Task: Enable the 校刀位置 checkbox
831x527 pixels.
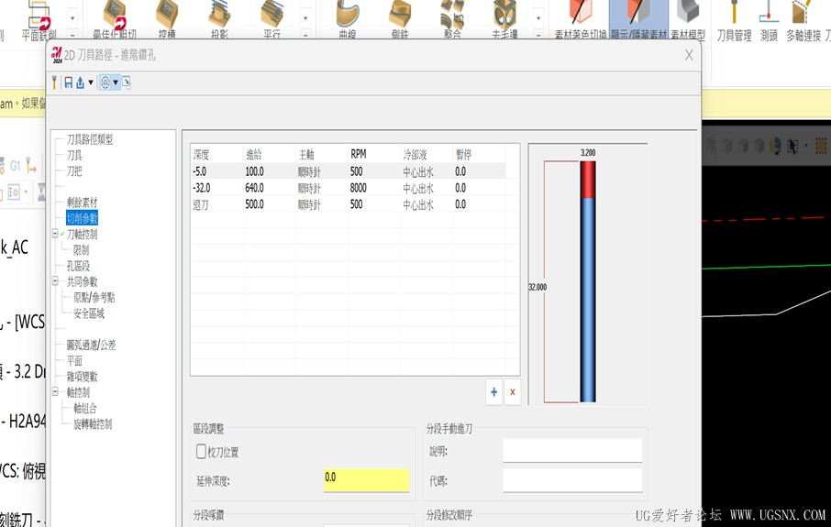Action: click(202, 451)
